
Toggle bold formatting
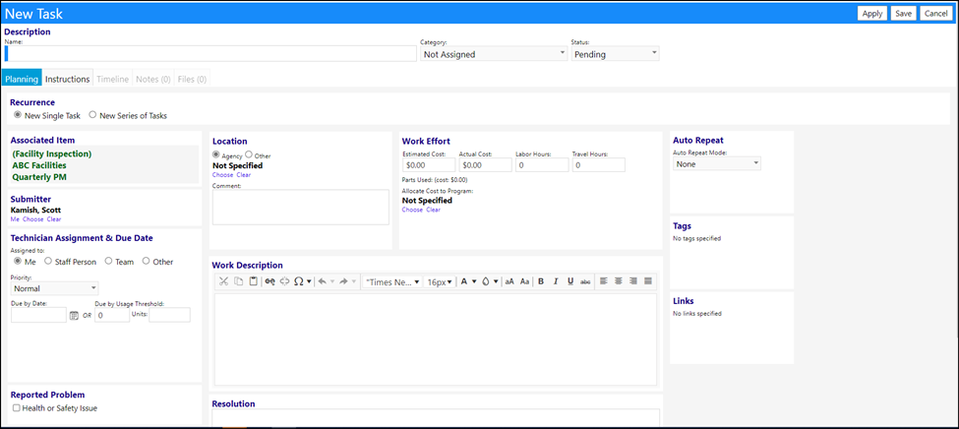[541, 281]
